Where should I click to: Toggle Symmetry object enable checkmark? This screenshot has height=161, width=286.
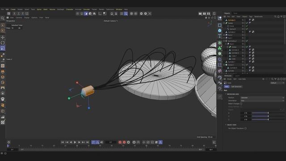point(247,41)
